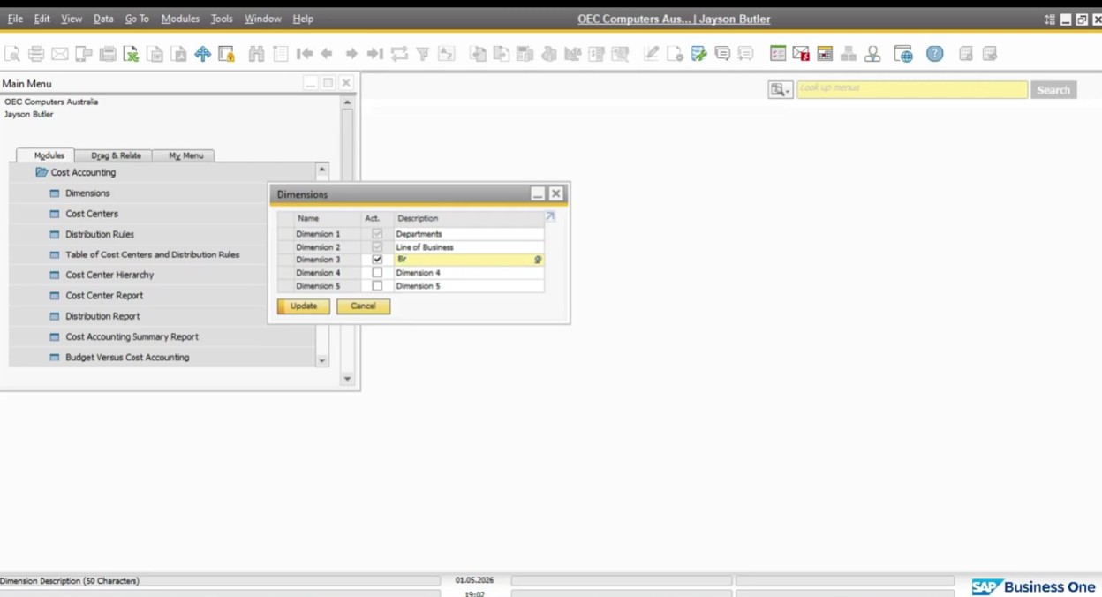The height and width of the screenshot is (597, 1102).
Task: Click the Main Menu outer scroll-down arrow
Action: [347, 378]
